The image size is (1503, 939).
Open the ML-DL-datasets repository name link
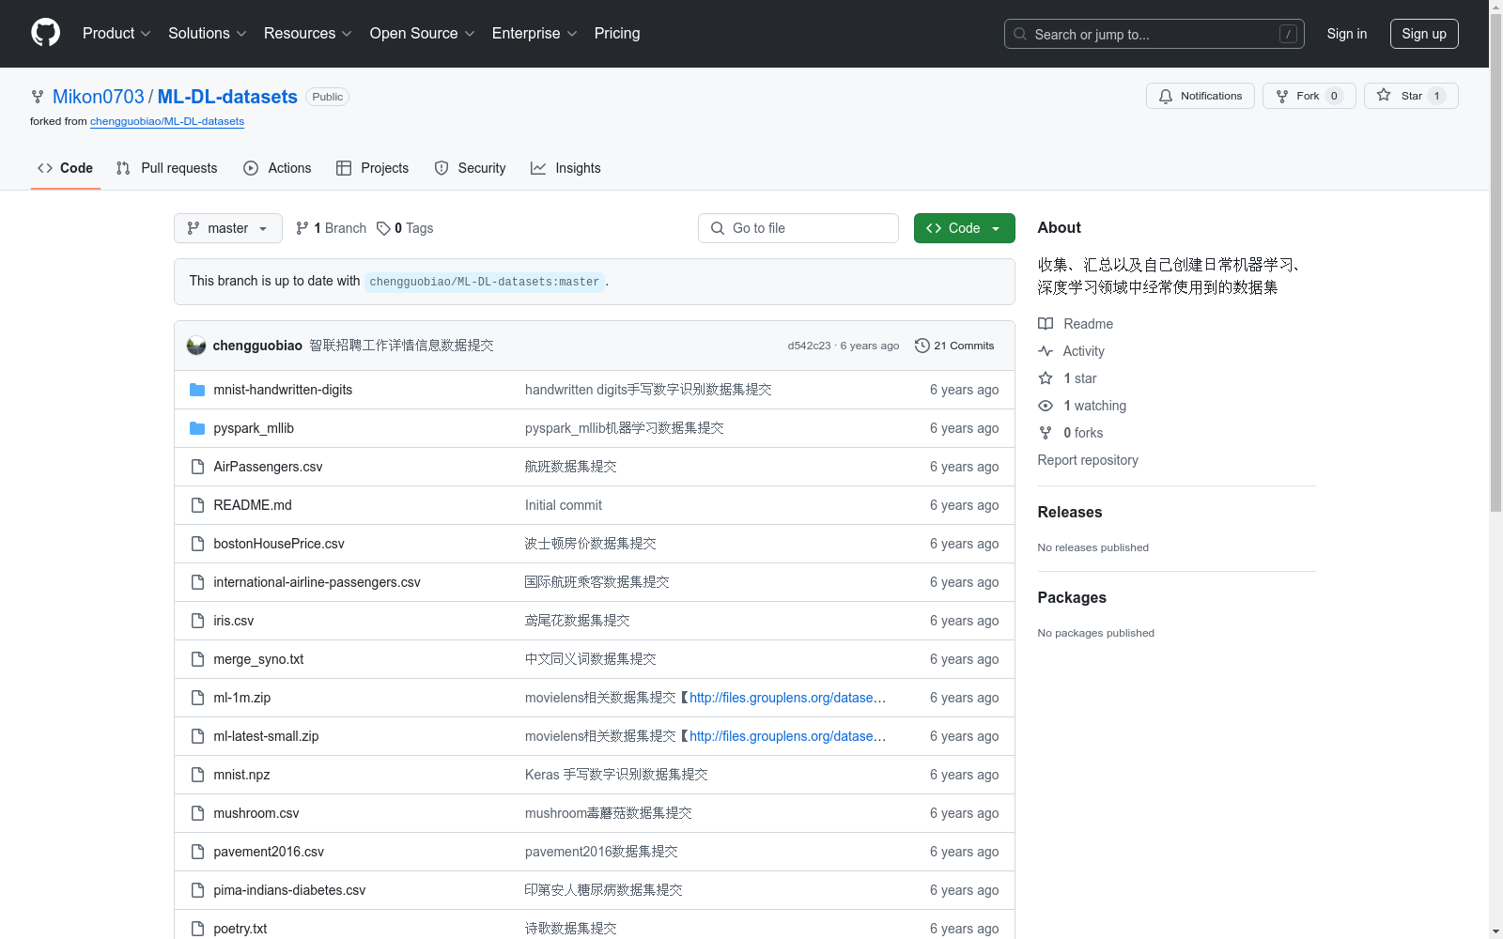pos(227,97)
